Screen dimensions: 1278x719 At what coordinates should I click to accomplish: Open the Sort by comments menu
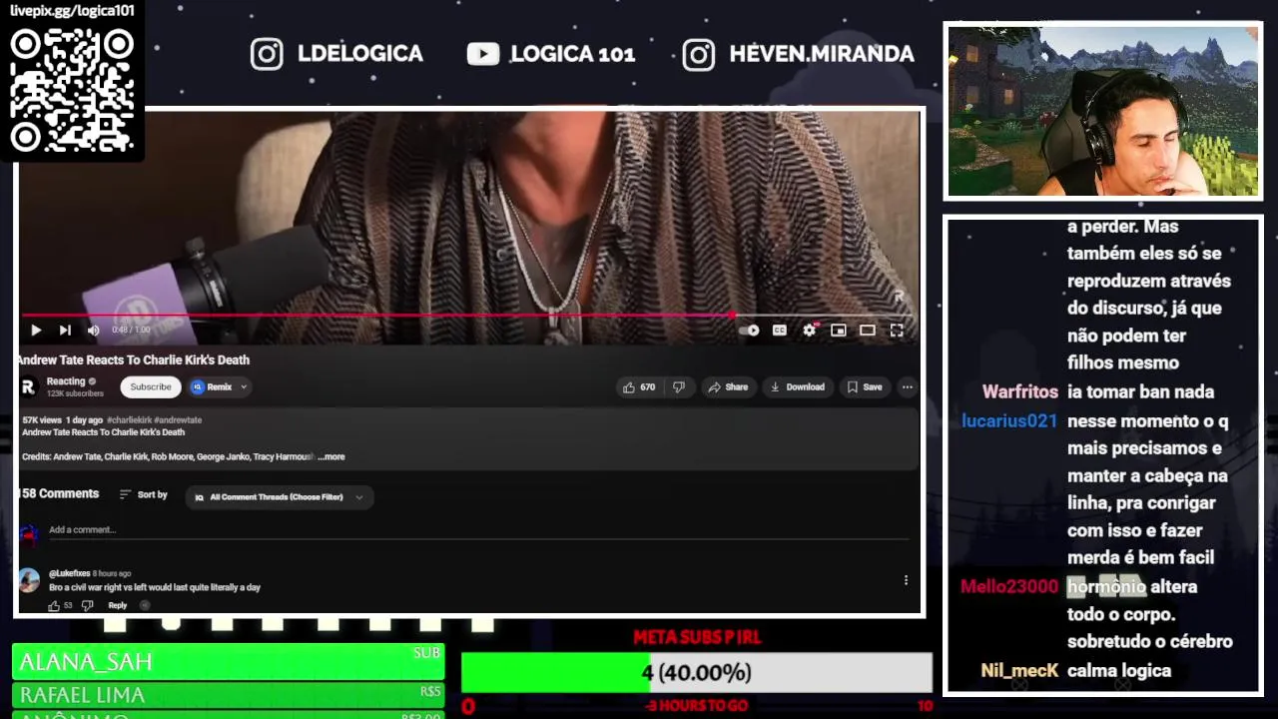click(x=143, y=495)
